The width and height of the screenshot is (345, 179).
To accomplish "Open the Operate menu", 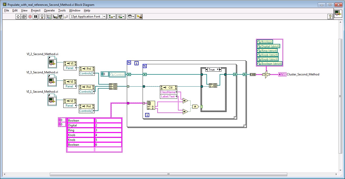I will [49, 10].
